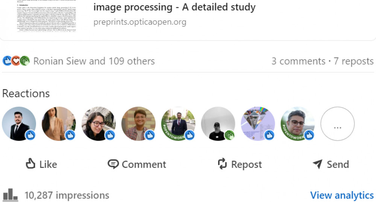The height and width of the screenshot is (202, 376).
Task: Click the Repost arrows icon
Action: click(223, 164)
